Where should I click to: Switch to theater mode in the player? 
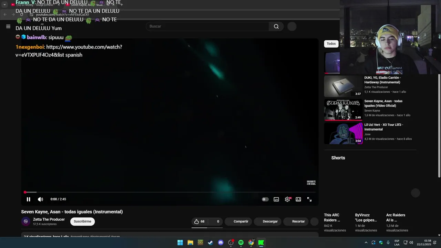point(298,199)
